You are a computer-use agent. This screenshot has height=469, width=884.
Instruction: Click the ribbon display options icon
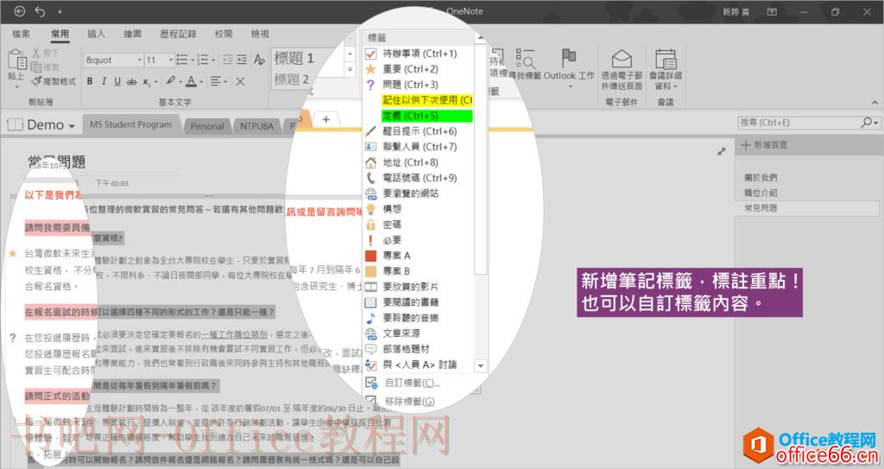pyautogui.click(x=772, y=11)
